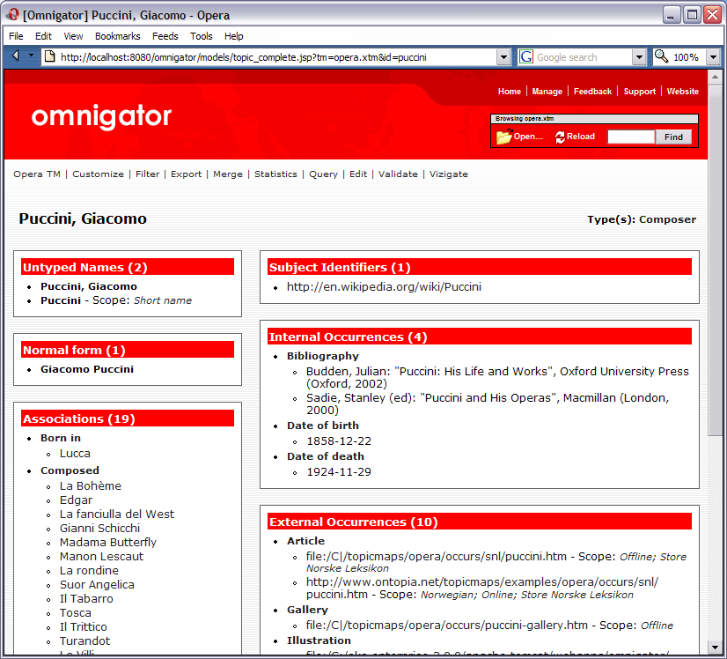The height and width of the screenshot is (659, 727).
Task: Expand the Google search engine dropdown
Action: pos(639,57)
